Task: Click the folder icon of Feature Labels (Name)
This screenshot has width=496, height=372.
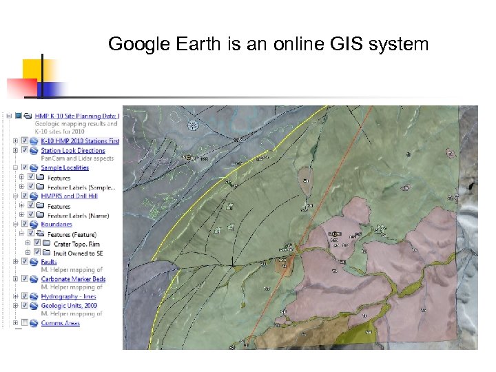Action: point(41,215)
